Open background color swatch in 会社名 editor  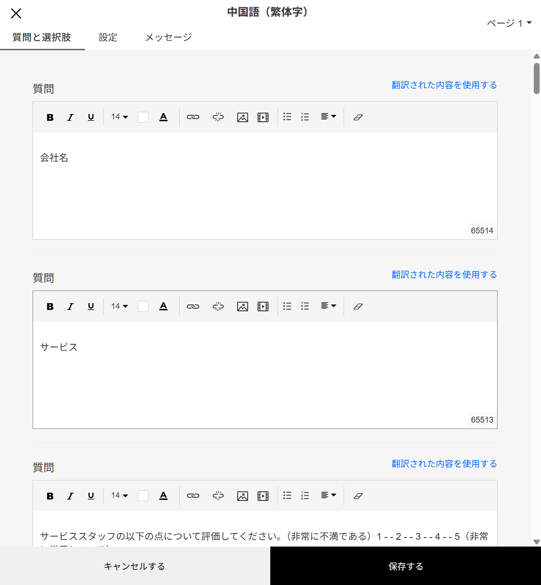143,117
